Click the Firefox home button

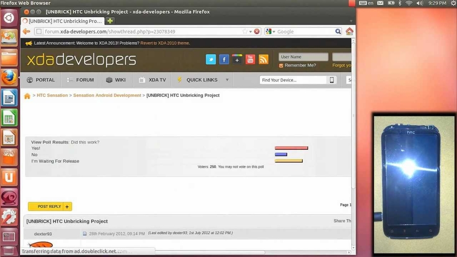[349, 31]
